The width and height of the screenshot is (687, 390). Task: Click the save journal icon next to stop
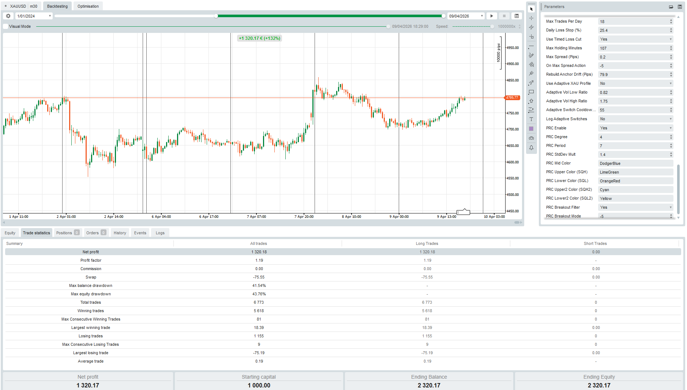517,16
